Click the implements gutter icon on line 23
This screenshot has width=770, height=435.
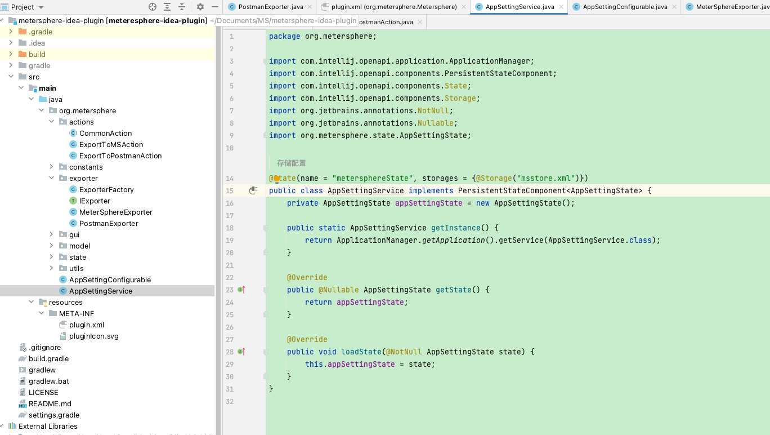pos(241,290)
